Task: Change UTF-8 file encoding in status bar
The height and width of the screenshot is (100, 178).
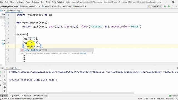Action: tap(152, 99)
